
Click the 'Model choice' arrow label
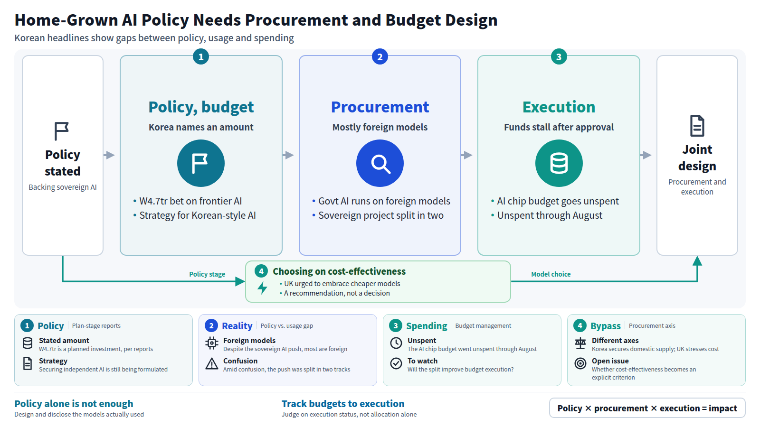[551, 274]
